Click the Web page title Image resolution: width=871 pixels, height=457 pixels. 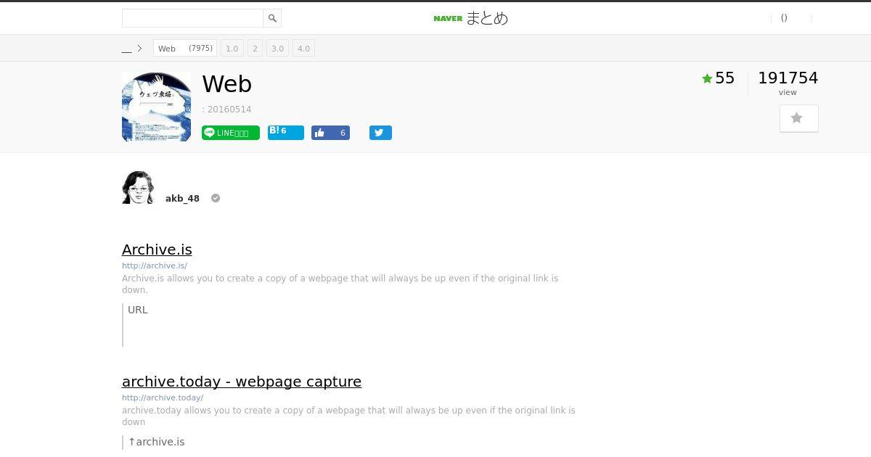pos(227,84)
